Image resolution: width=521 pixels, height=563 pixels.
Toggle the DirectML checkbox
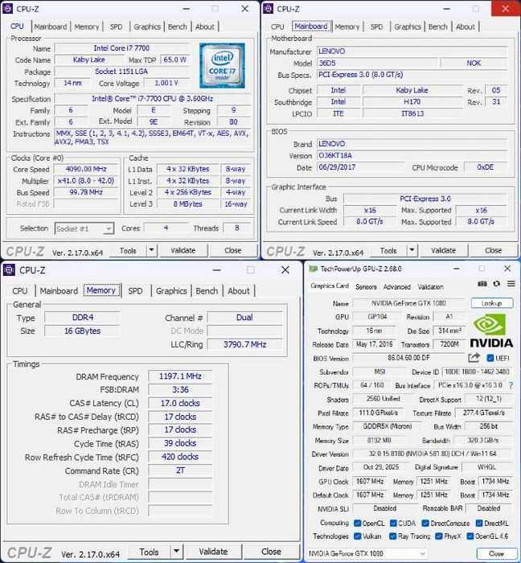[479, 523]
